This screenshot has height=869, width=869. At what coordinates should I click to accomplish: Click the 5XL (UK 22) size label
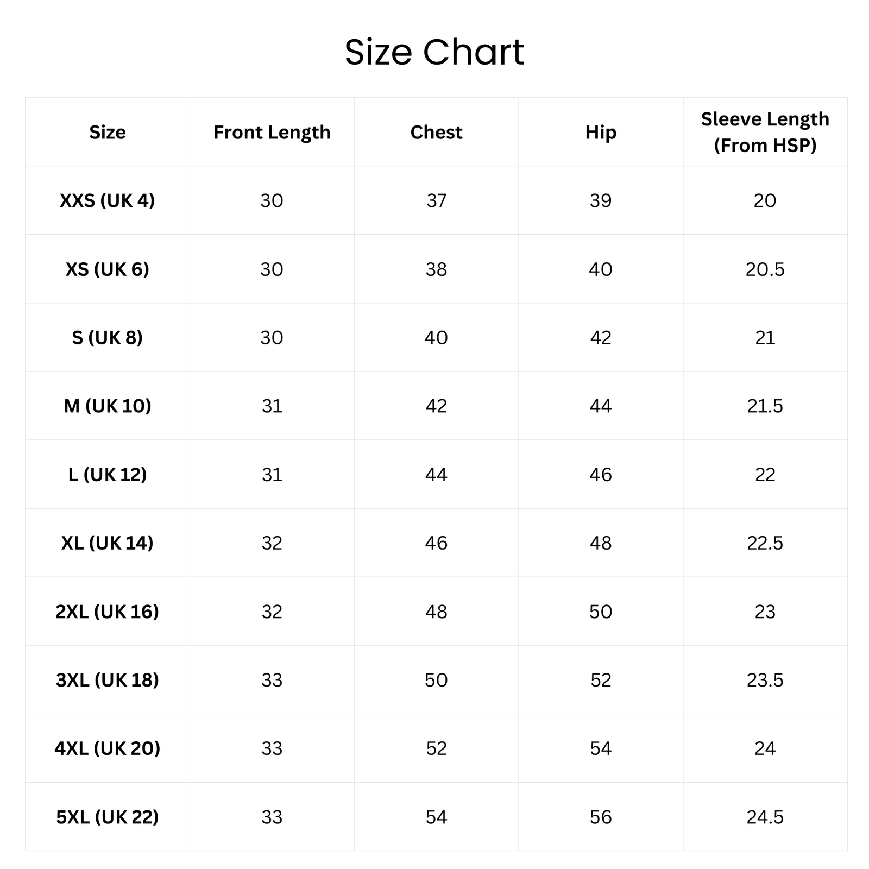point(108,817)
